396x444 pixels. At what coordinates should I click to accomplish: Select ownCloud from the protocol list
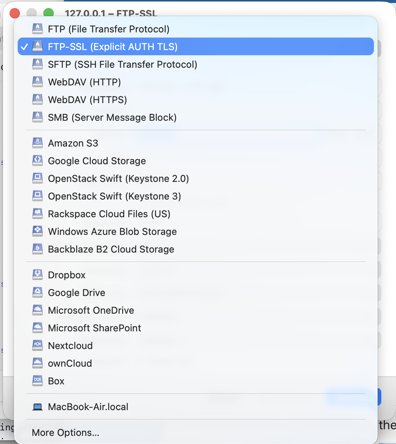tap(70, 363)
